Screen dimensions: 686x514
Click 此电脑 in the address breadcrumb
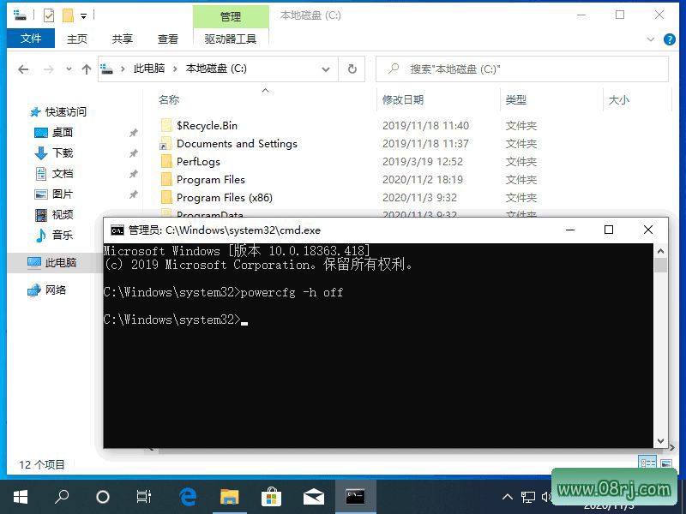(x=149, y=69)
